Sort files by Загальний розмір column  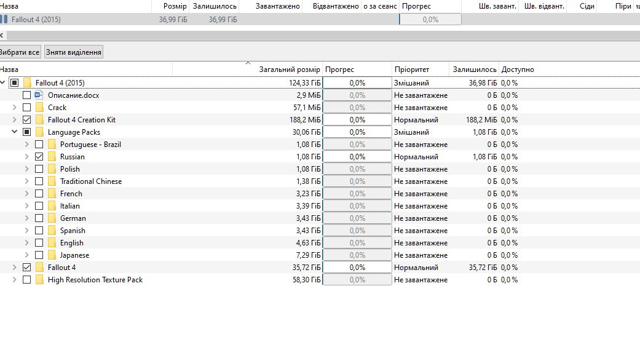tap(289, 70)
